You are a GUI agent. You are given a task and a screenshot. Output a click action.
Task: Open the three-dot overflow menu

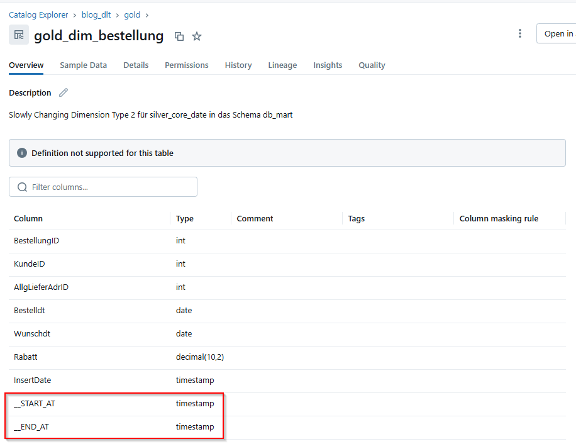pos(520,33)
